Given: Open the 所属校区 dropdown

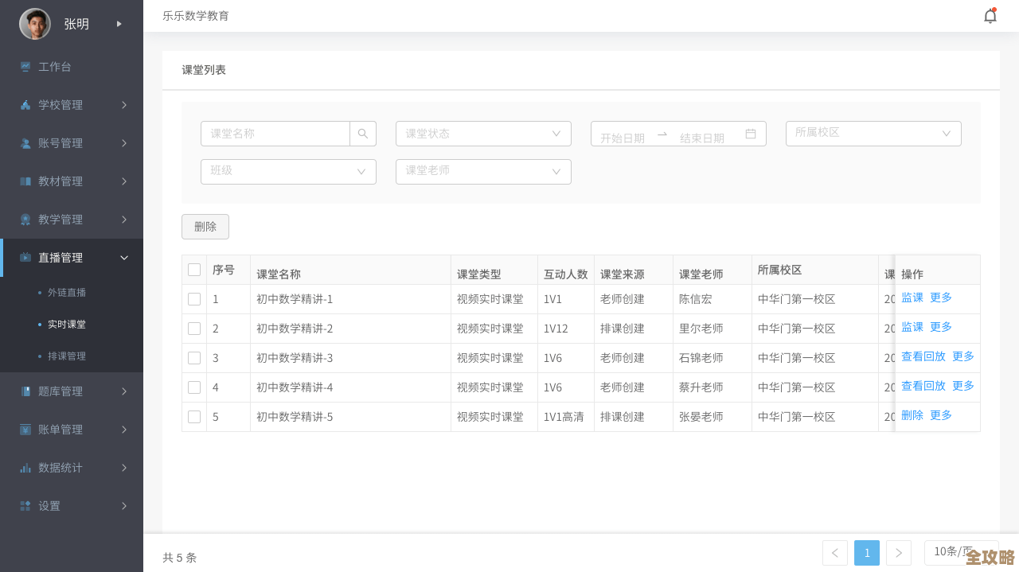Looking at the screenshot, I should [x=873, y=133].
